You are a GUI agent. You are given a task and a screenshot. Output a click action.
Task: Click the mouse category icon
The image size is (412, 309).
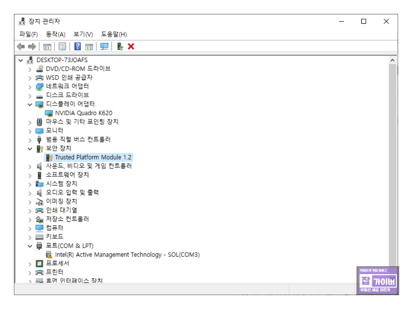39,122
